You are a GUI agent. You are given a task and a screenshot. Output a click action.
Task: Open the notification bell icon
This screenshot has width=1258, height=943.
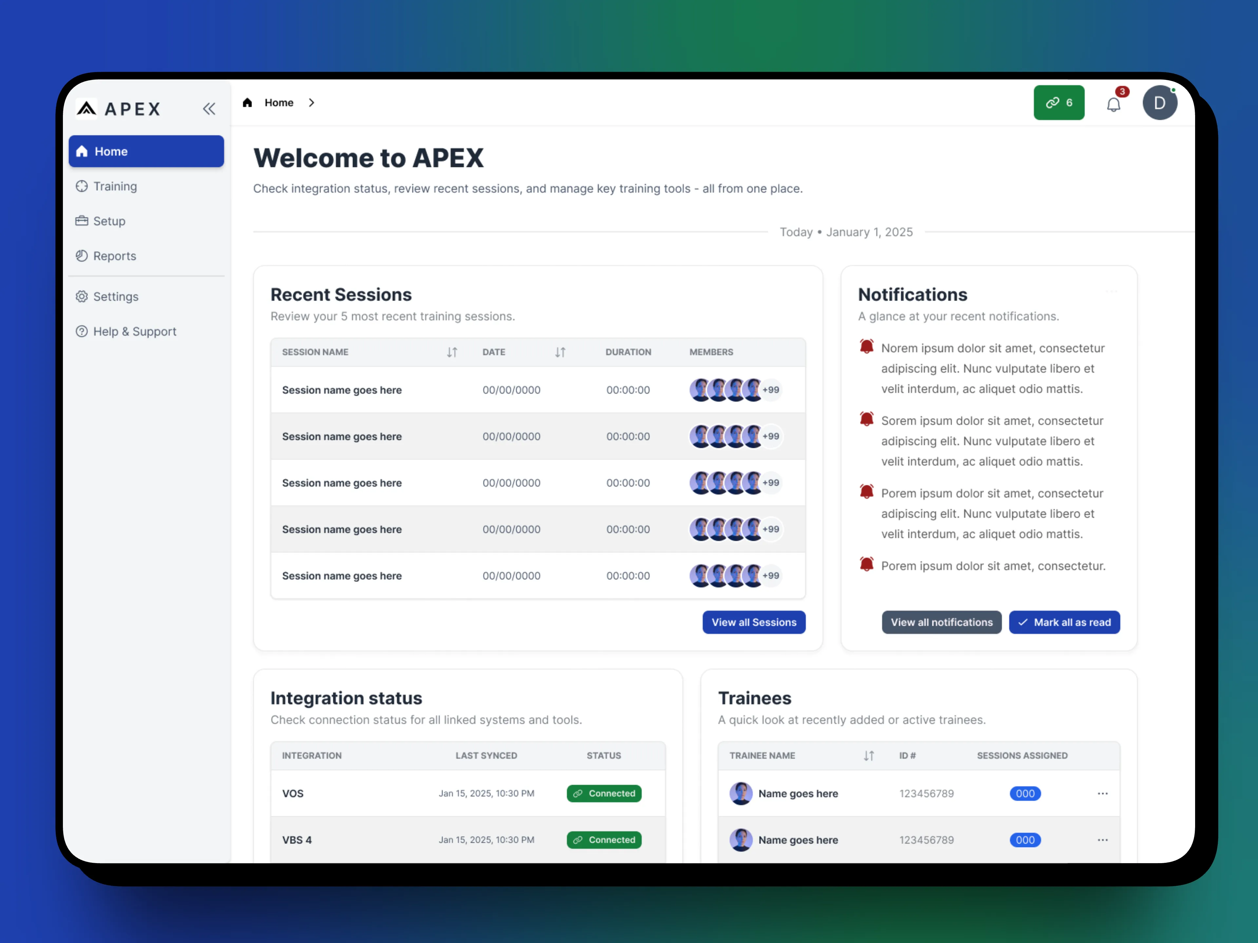coord(1114,104)
